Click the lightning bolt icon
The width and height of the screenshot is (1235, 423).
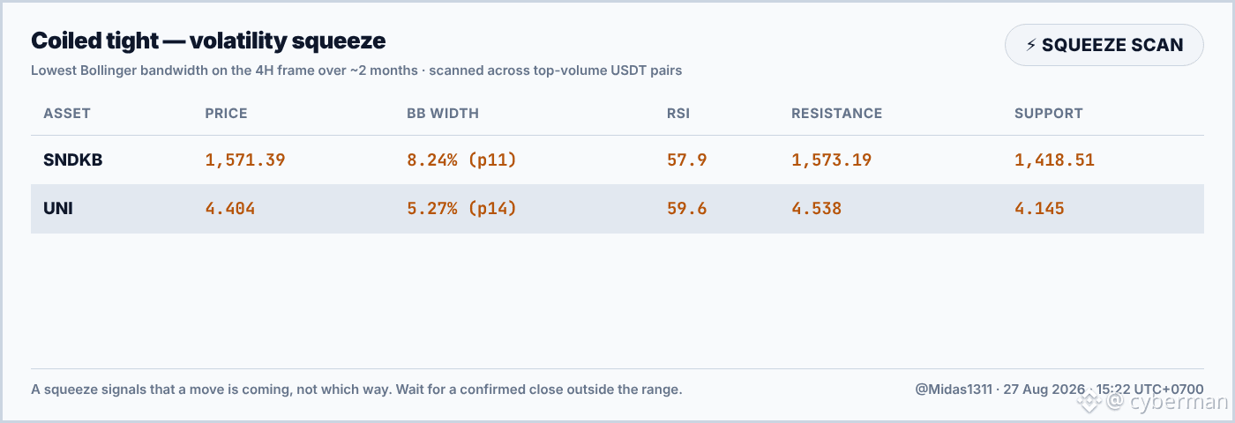pyautogui.click(x=1030, y=45)
